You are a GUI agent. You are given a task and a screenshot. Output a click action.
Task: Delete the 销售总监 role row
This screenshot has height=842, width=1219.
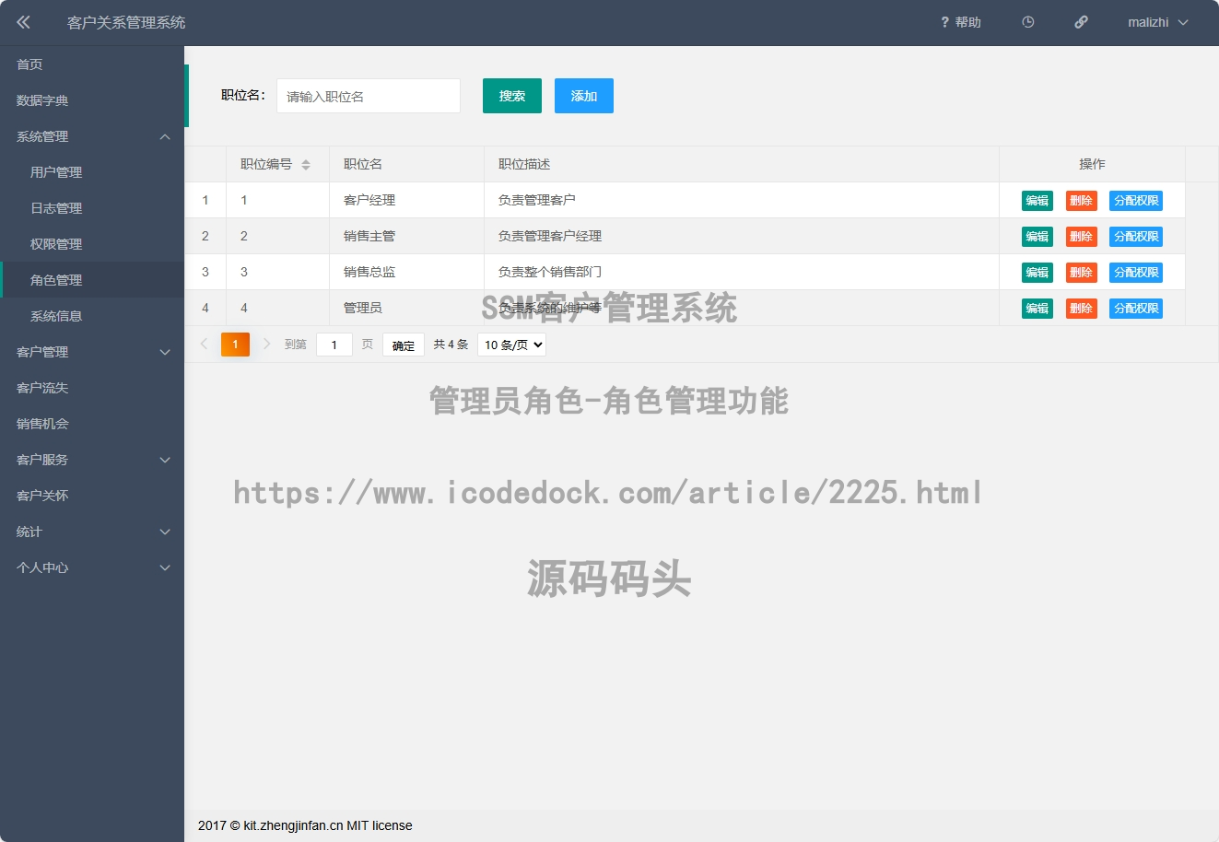[x=1082, y=273]
